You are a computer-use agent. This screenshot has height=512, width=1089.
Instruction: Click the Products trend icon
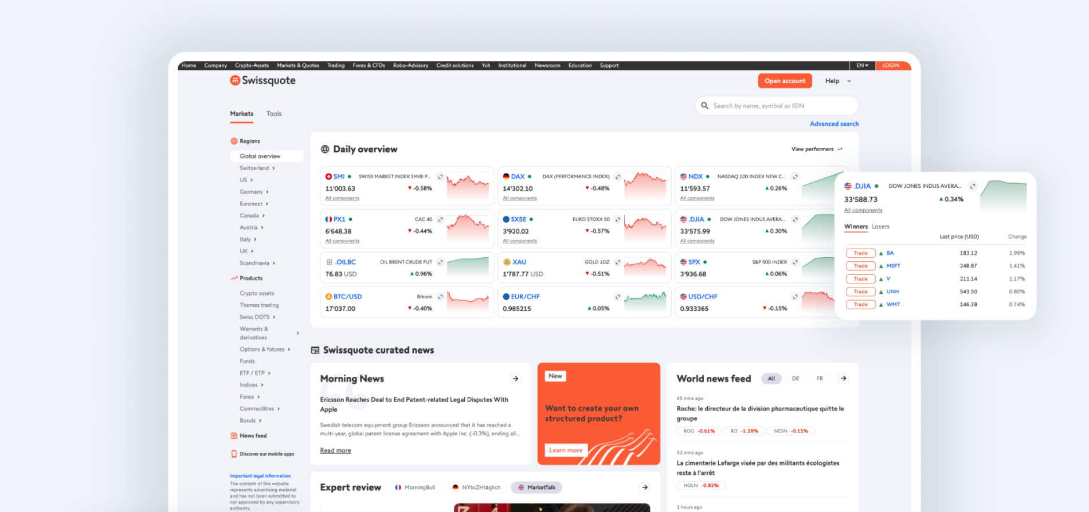234,278
